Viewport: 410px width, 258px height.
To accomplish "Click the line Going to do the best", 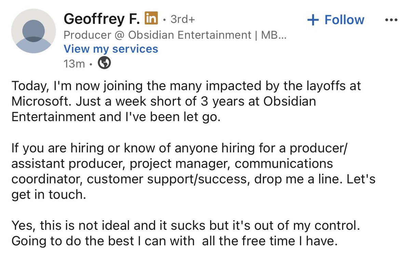I will (174, 241).
